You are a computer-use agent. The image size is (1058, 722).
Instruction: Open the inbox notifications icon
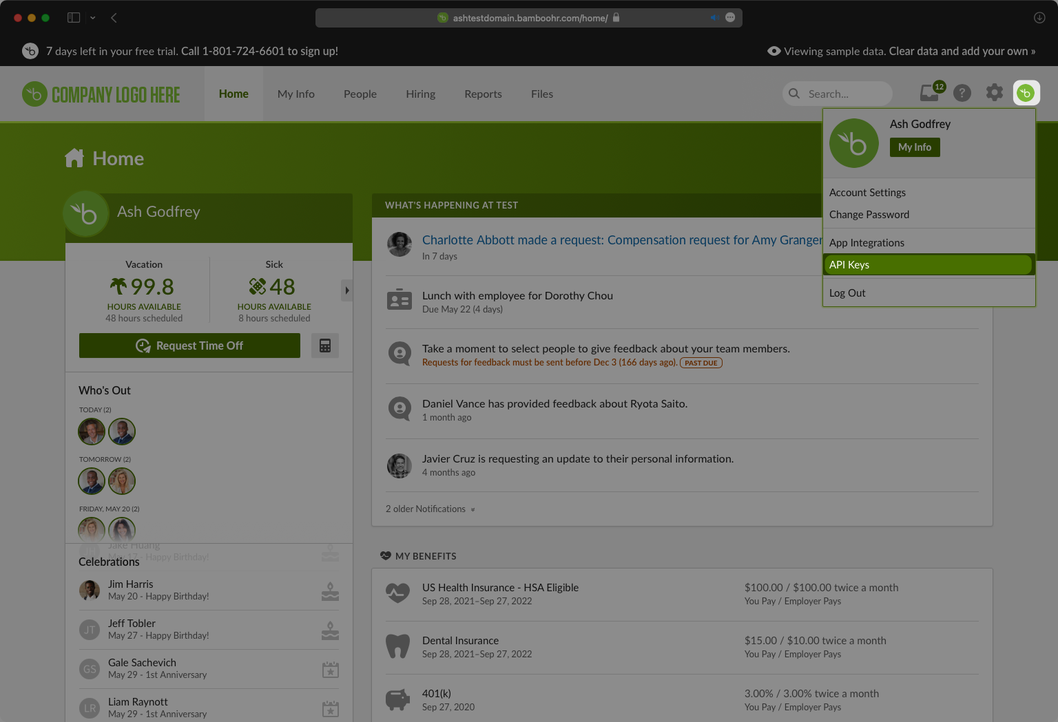[x=929, y=93]
